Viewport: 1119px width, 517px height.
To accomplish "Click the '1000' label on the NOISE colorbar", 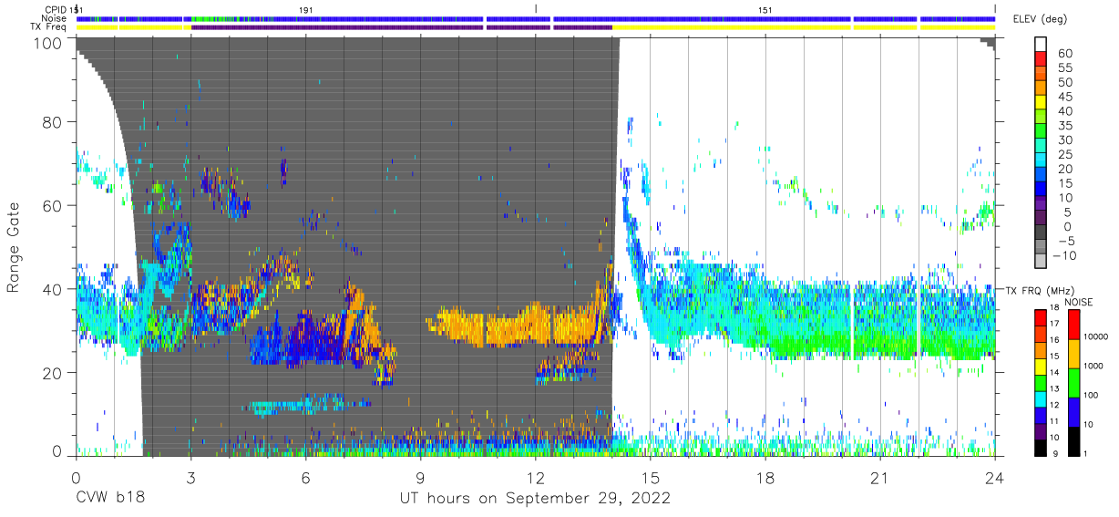I will (1093, 365).
